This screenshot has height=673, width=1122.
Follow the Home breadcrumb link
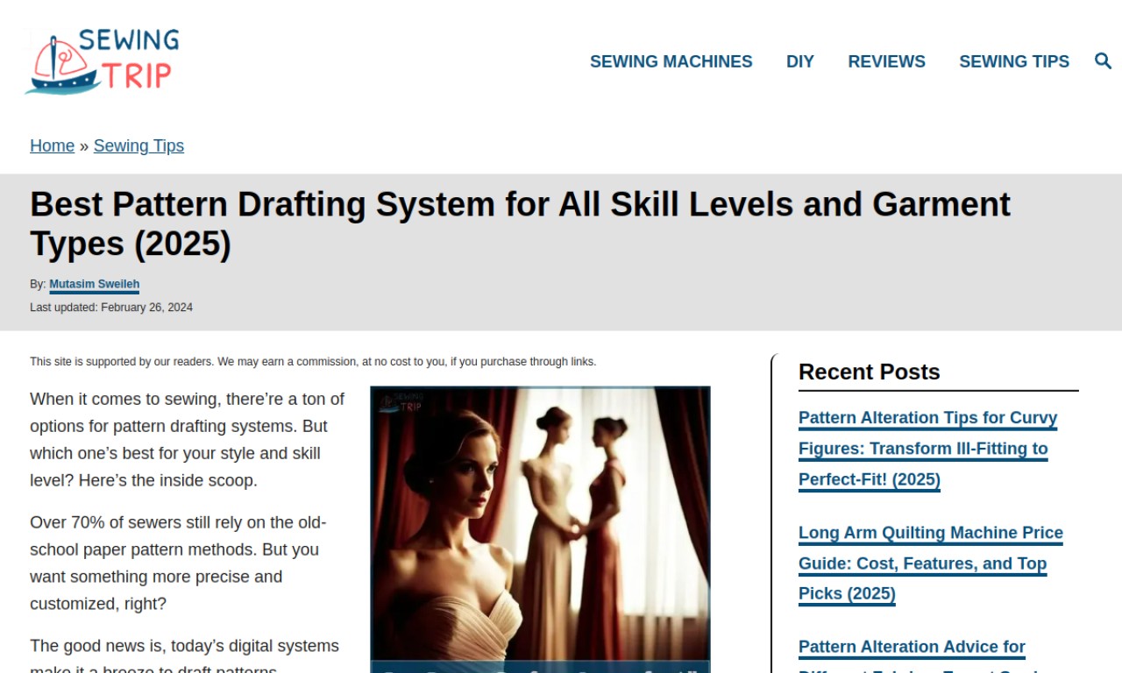pos(52,145)
